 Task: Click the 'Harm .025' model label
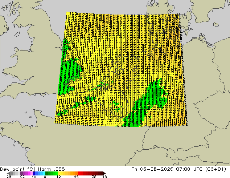pyautogui.click(x=52, y=169)
